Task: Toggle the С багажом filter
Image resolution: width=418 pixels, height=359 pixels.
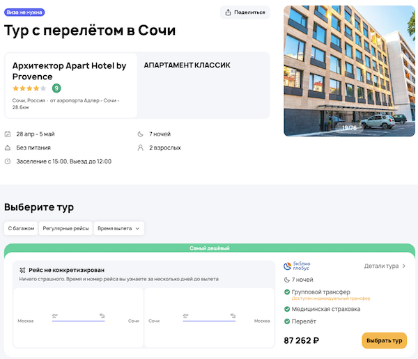Action: coord(20,228)
